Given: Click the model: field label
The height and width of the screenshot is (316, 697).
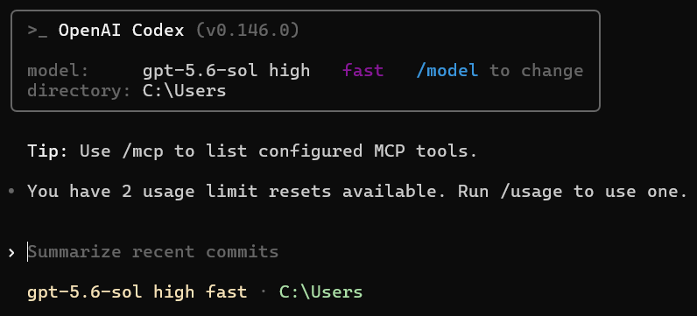Looking at the screenshot, I should point(59,70).
